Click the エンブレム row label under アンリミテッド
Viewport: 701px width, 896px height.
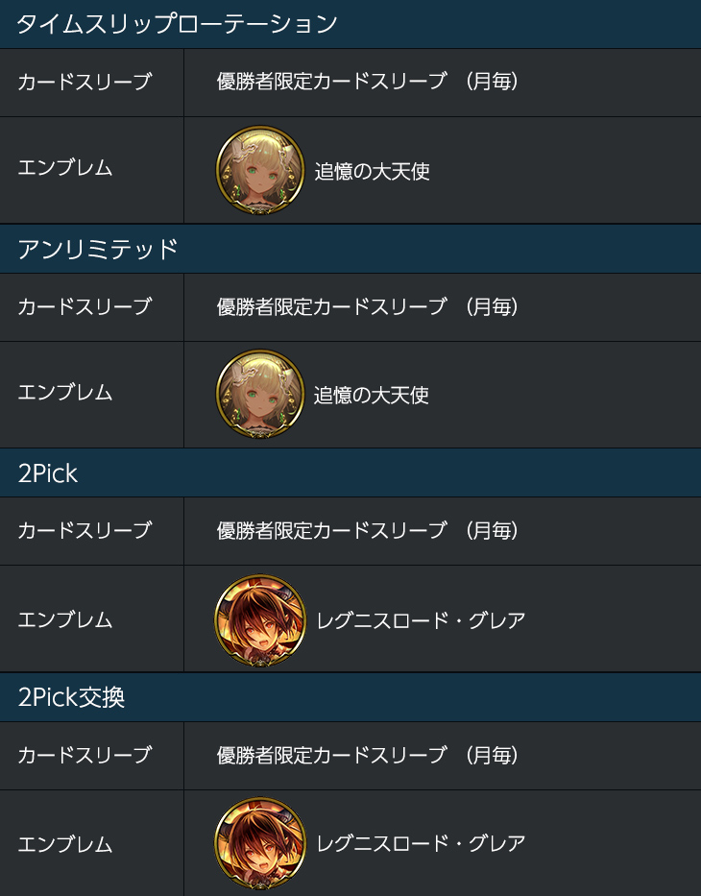[x=65, y=393]
